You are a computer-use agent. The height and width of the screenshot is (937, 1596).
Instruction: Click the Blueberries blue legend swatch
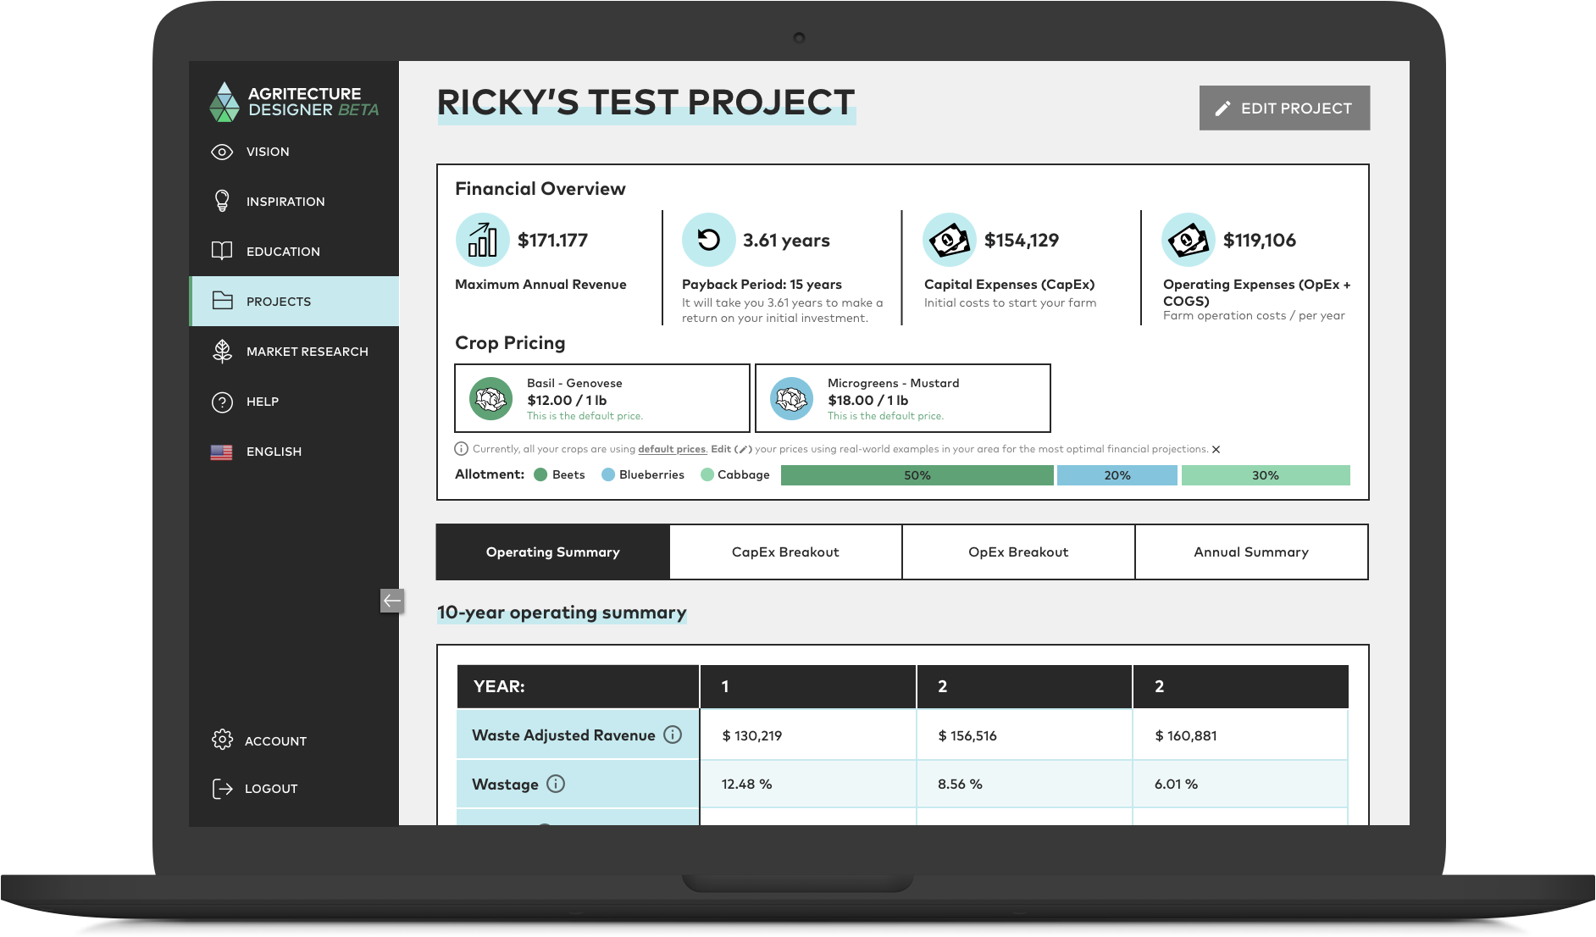(607, 474)
